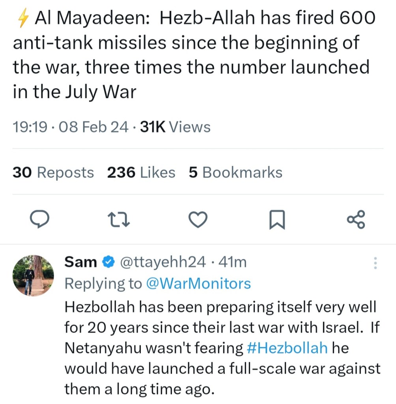Show the 5 Bookmarks count details
The height and width of the screenshot is (404, 396).
(x=235, y=172)
